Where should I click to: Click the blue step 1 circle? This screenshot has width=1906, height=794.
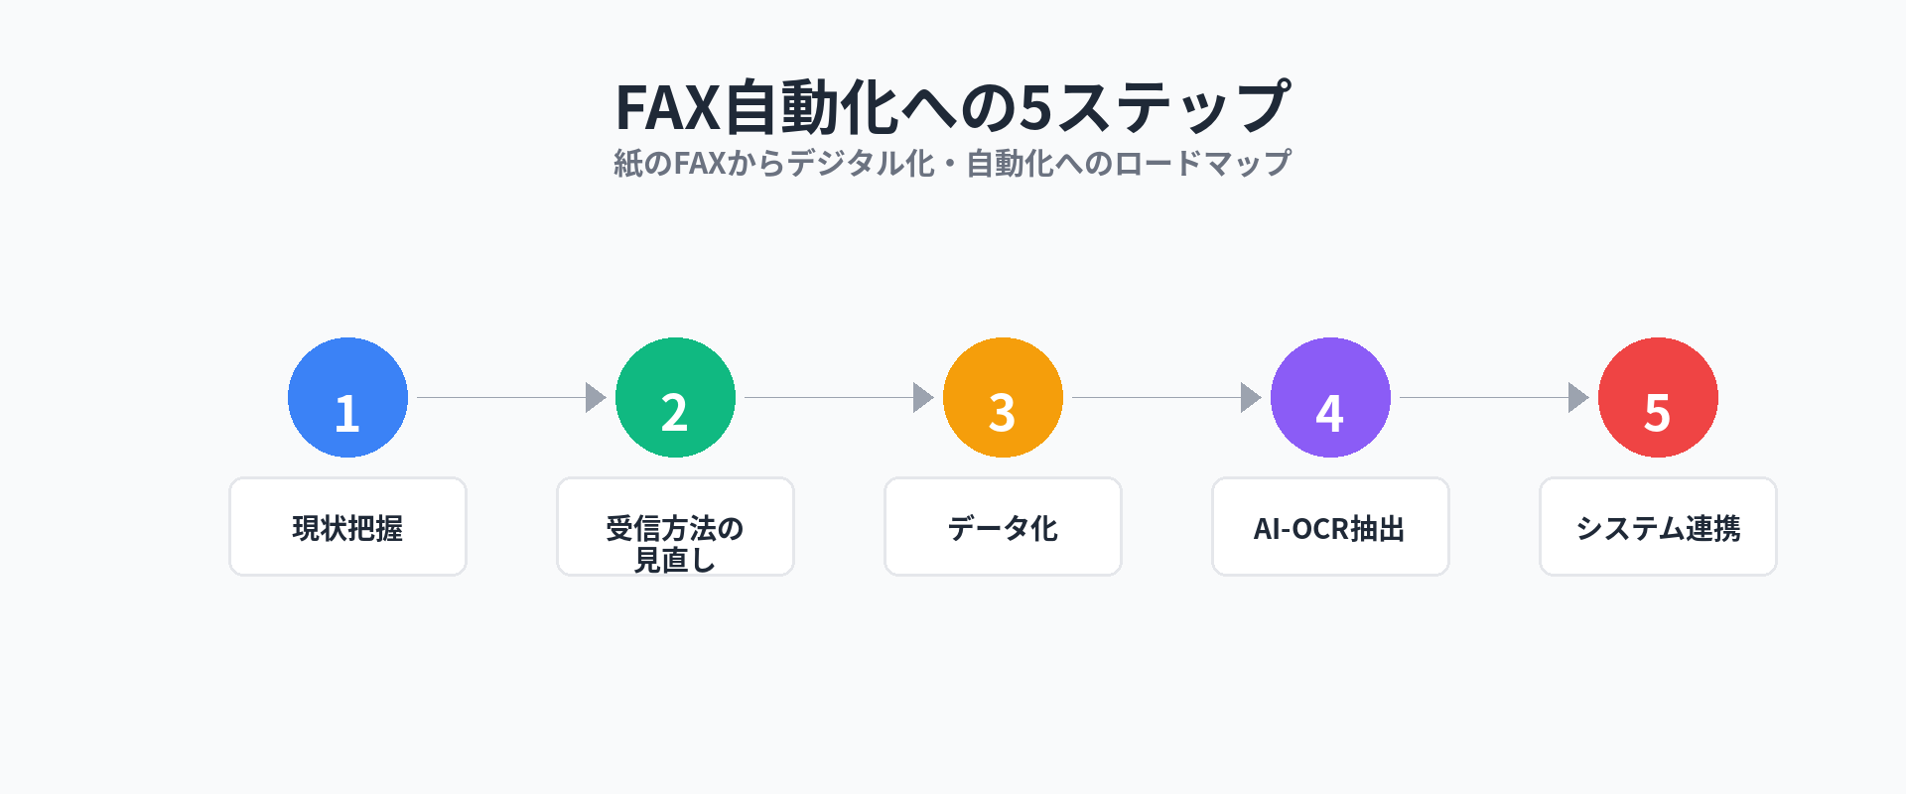tap(347, 397)
